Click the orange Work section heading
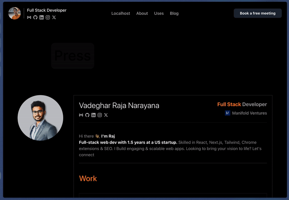289x200 pixels. pos(88,178)
